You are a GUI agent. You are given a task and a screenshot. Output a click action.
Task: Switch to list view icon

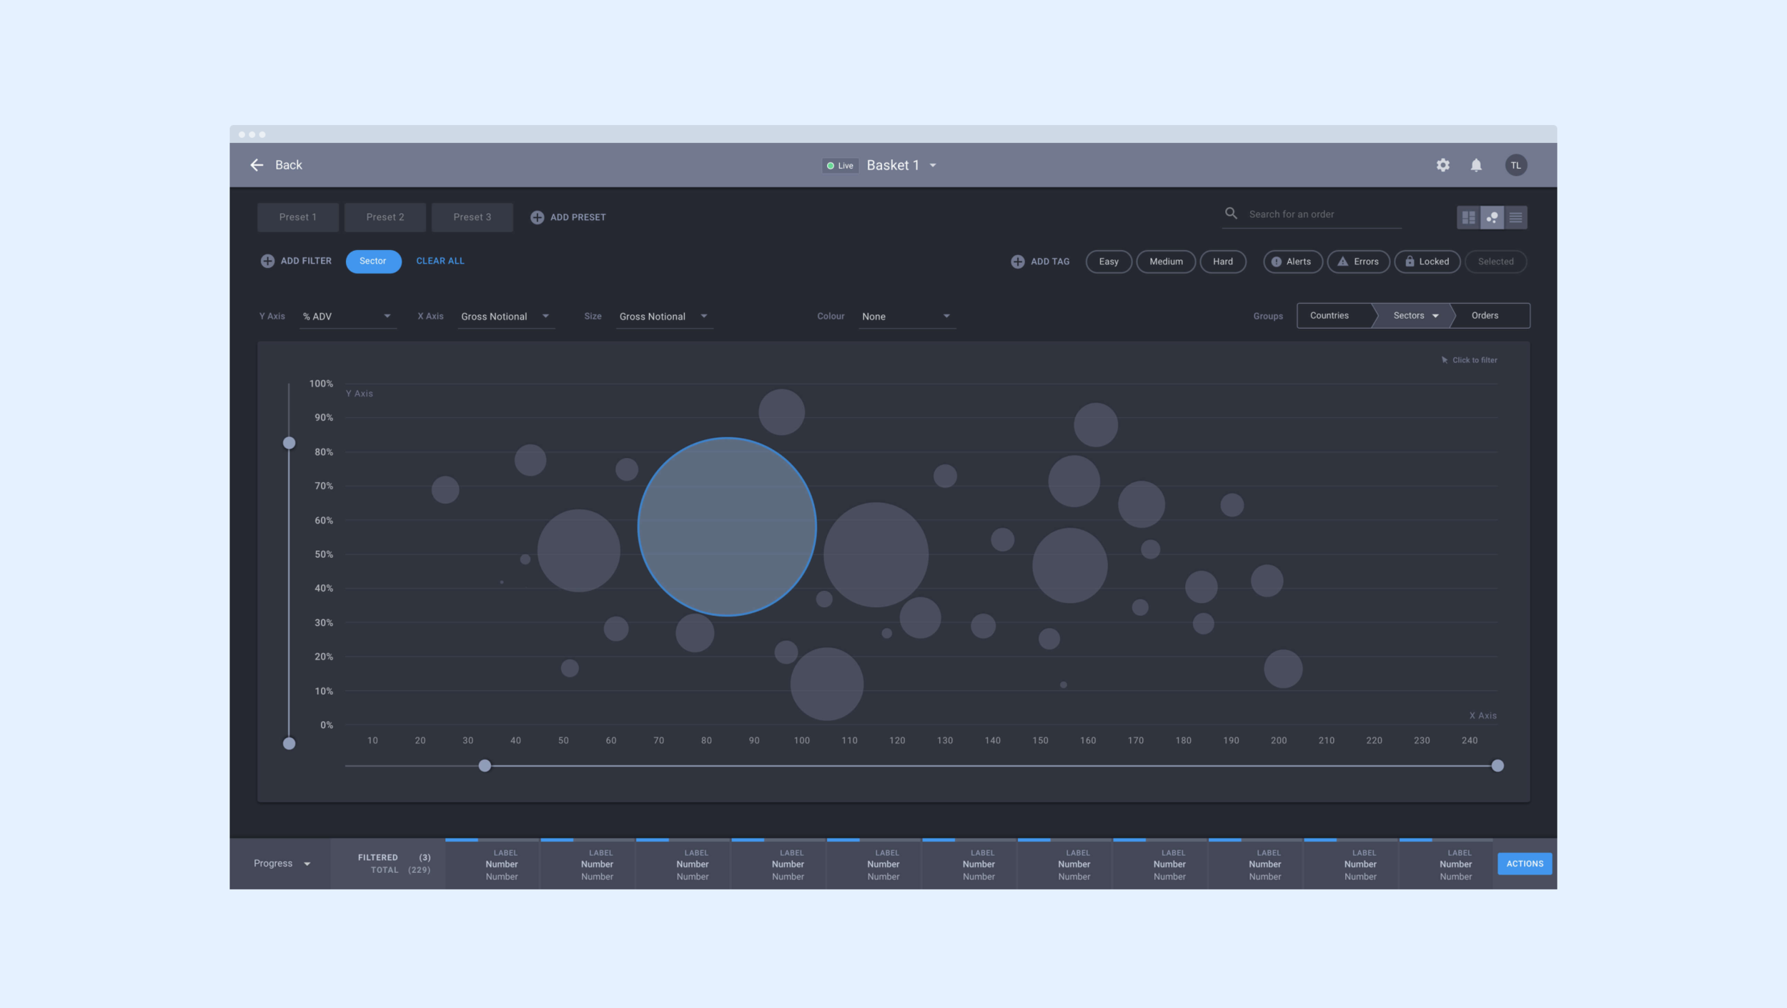(1515, 217)
